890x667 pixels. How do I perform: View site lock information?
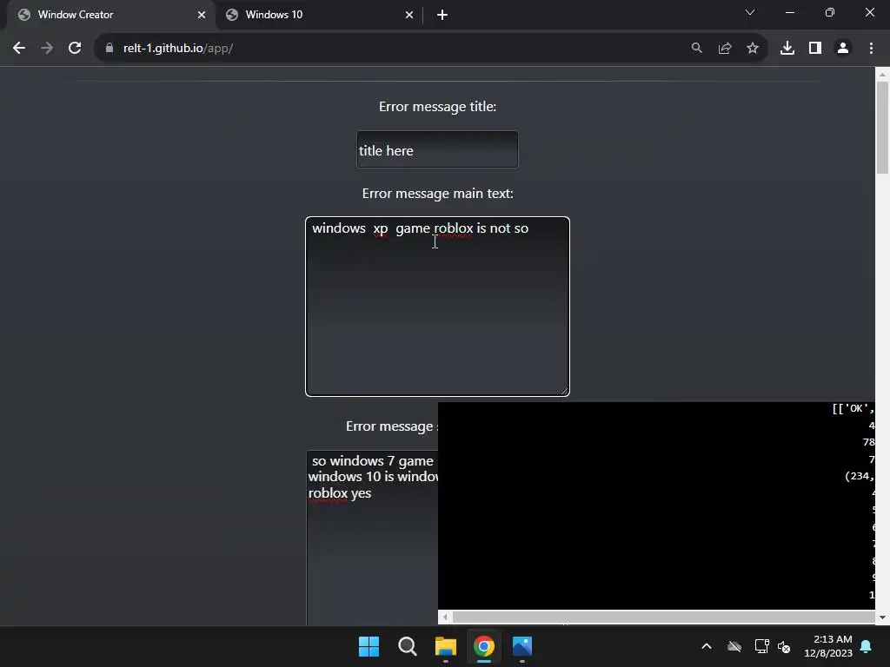[x=110, y=49]
